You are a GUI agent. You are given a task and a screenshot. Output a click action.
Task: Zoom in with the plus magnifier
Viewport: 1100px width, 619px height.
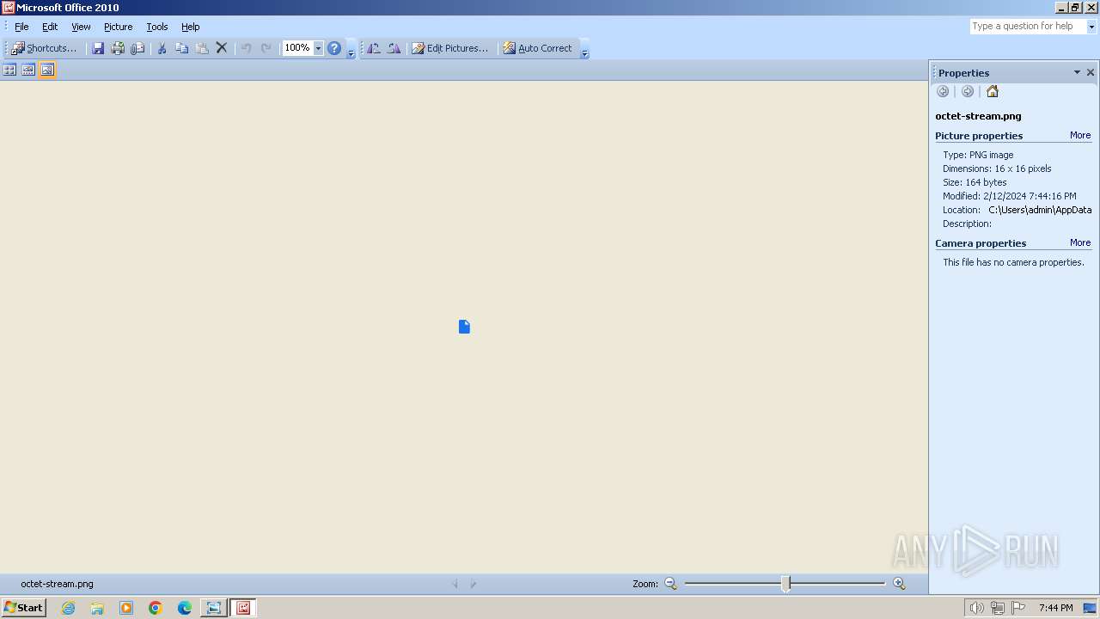click(899, 584)
